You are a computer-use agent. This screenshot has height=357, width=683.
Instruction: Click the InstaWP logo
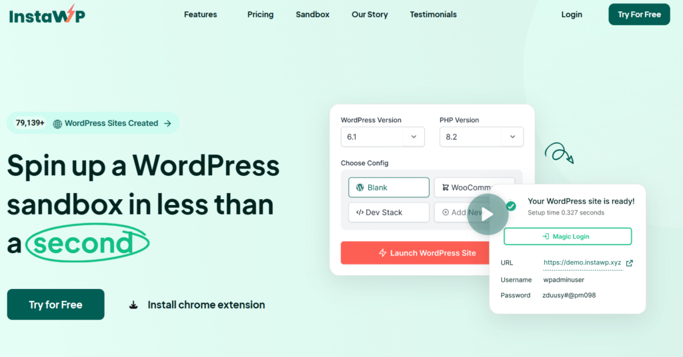pos(47,15)
